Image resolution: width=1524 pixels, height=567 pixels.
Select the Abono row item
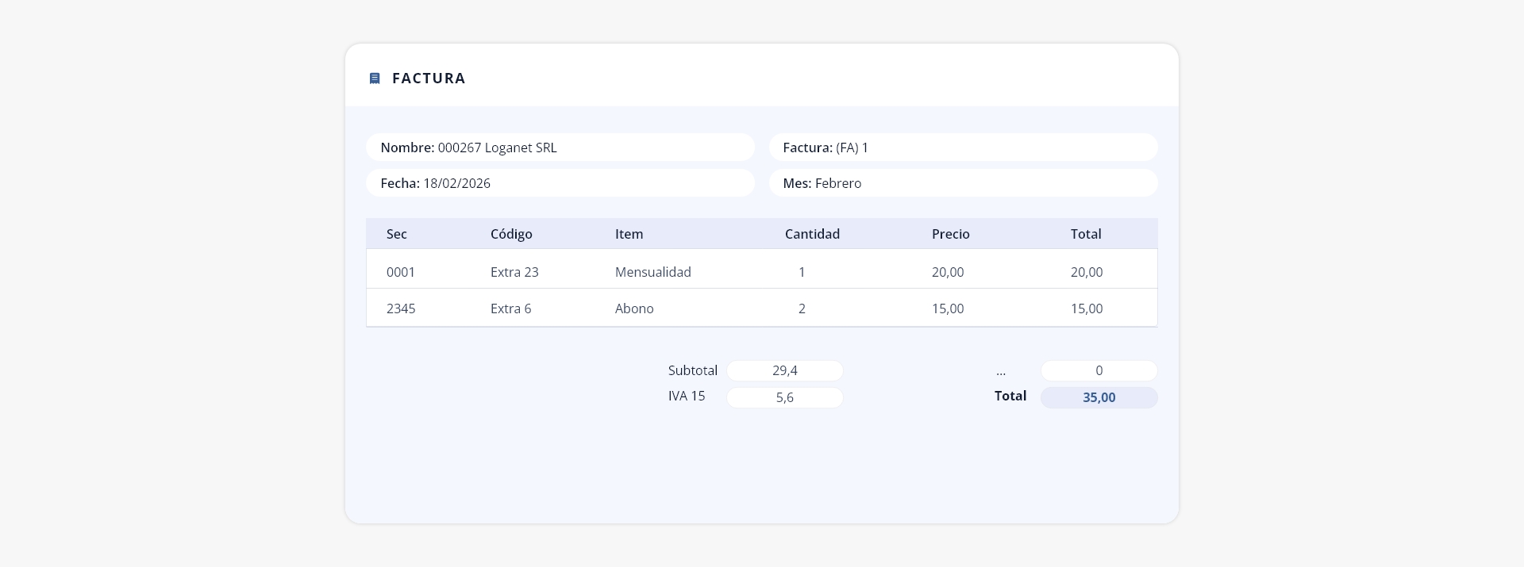(x=634, y=308)
